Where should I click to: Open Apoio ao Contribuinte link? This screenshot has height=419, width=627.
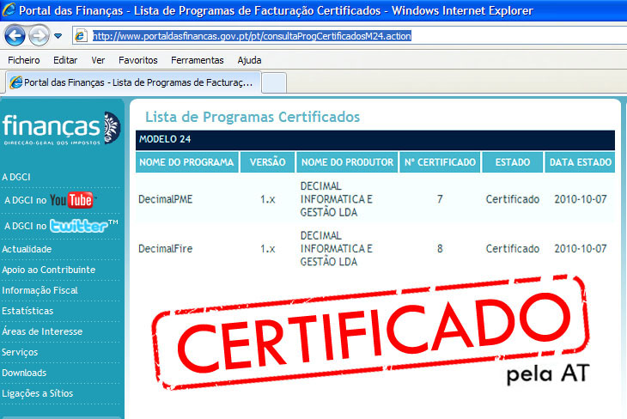pyautogui.click(x=48, y=270)
